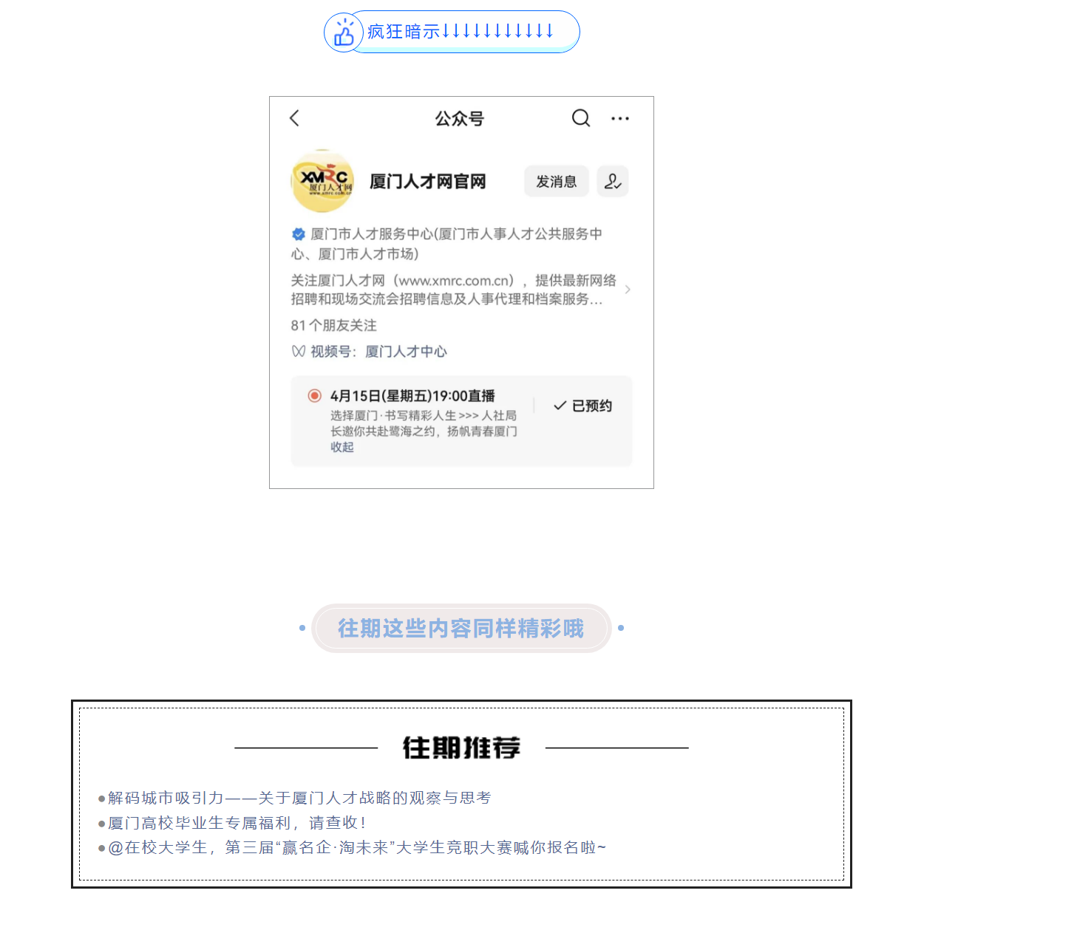Click the red live broadcast indicator icon
The width and height of the screenshot is (1077, 930).
point(314,396)
